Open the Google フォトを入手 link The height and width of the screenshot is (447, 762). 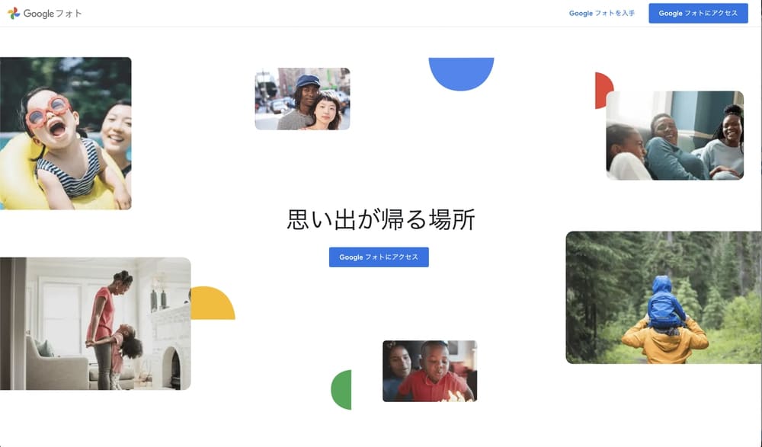601,14
